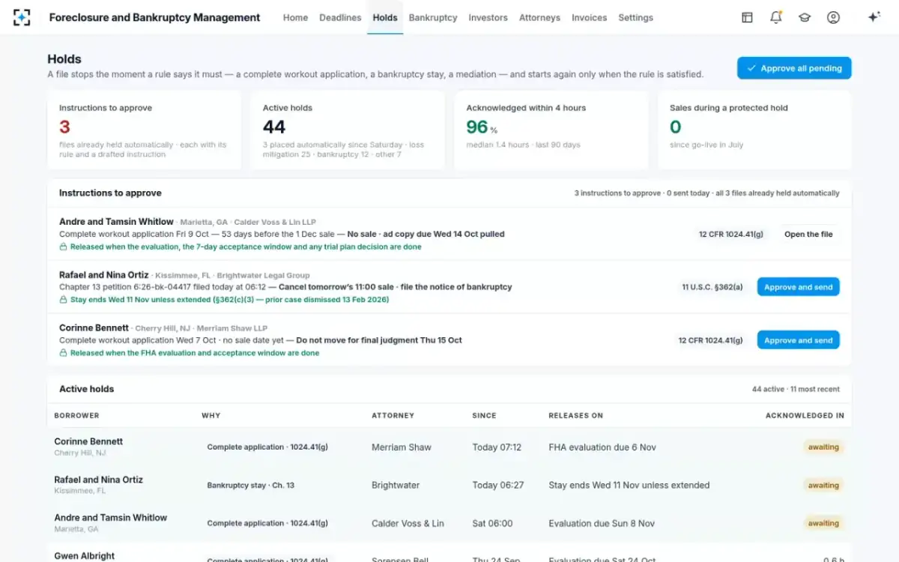Click the 11 U.S.C. §362(a) rule badge

(712, 287)
